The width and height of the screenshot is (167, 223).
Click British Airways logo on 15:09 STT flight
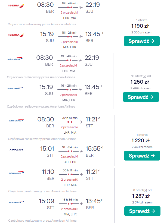(16, 202)
